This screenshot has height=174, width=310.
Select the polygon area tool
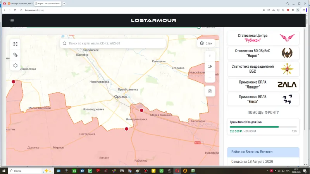[x=15, y=65]
